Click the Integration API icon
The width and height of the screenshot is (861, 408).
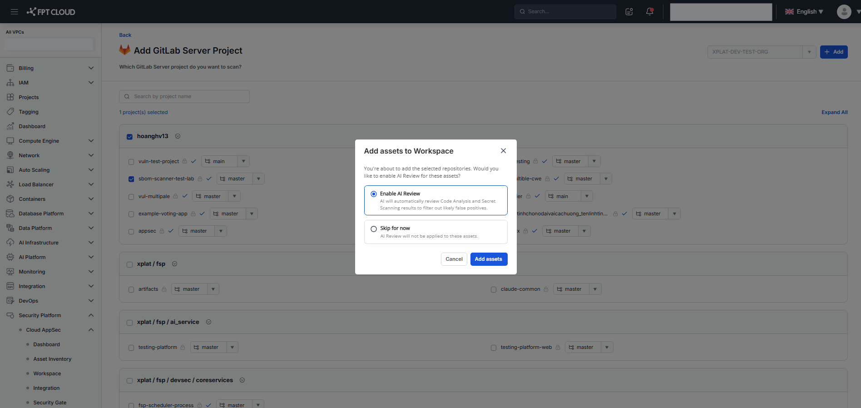10,286
